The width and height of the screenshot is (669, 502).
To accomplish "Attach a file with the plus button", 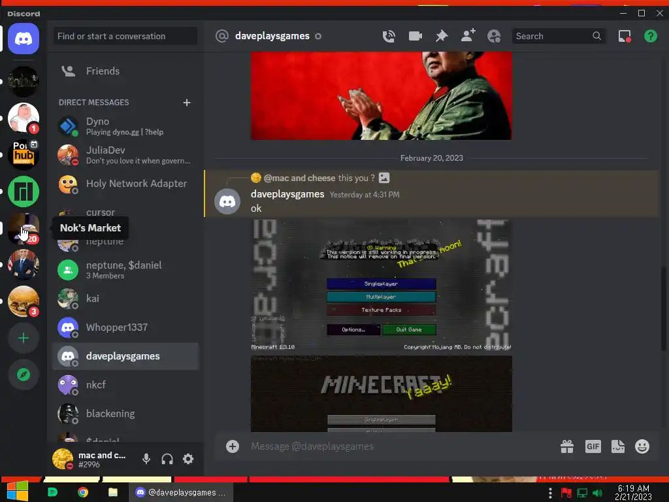I will tap(233, 446).
